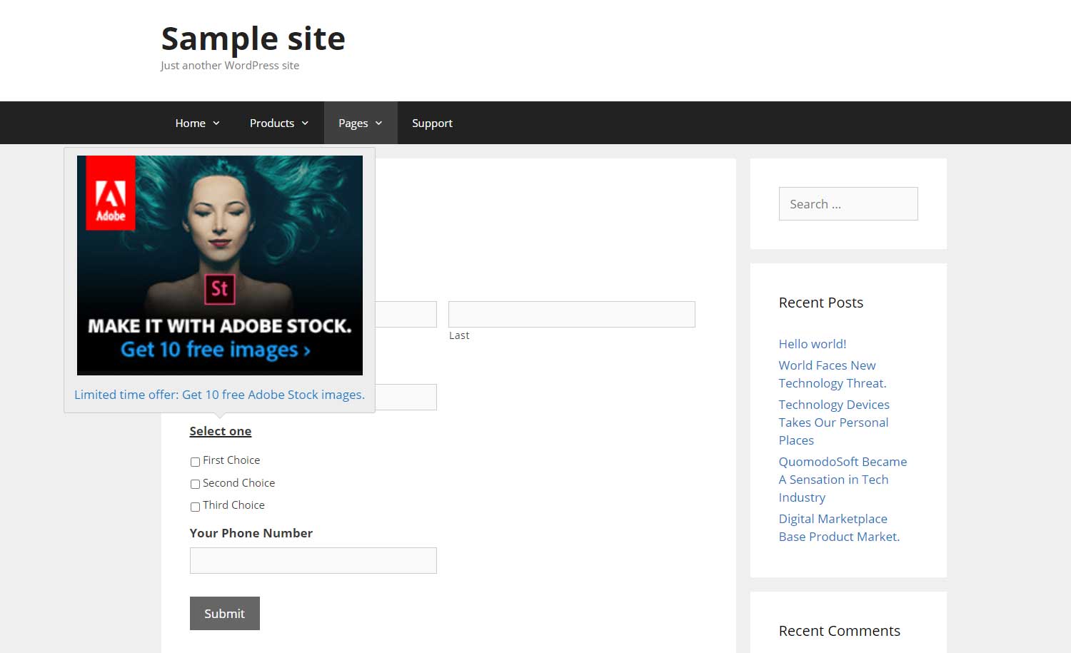
Task: Expand the Products submenu chevron
Action: pos(305,123)
